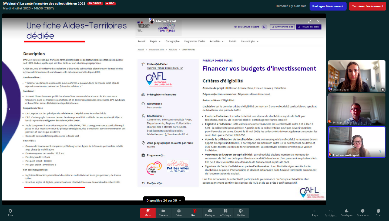Open the Affichage layout options
The height and width of the screenshot is (221, 389).
226,213
